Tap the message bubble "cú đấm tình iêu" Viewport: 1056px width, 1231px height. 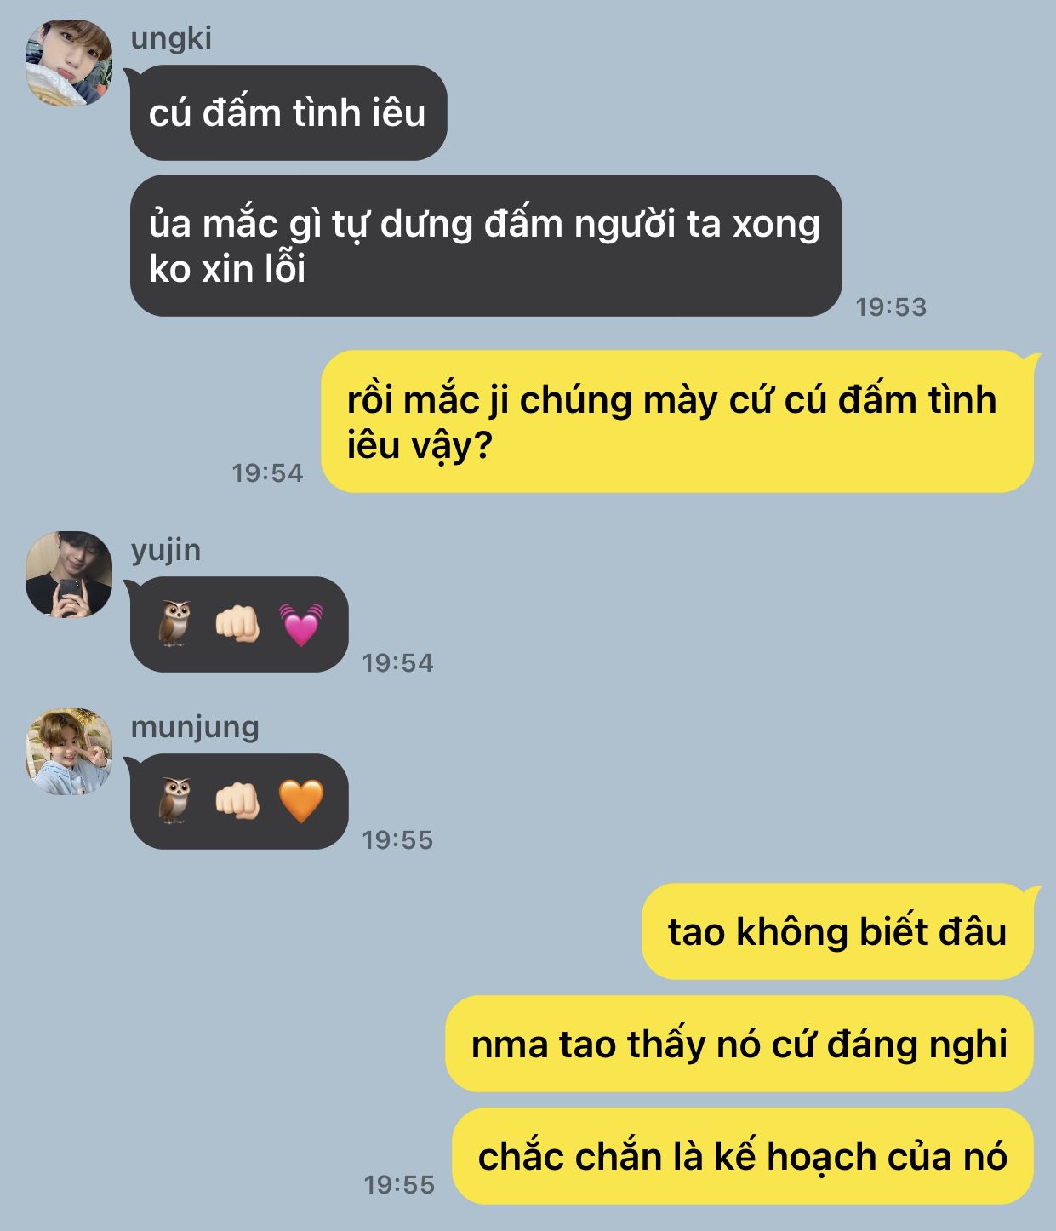(x=288, y=112)
